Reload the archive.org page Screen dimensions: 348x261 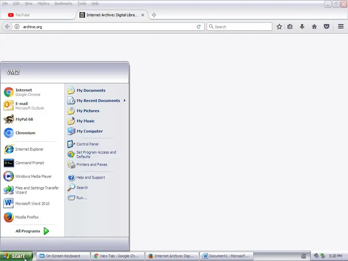pos(198,27)
